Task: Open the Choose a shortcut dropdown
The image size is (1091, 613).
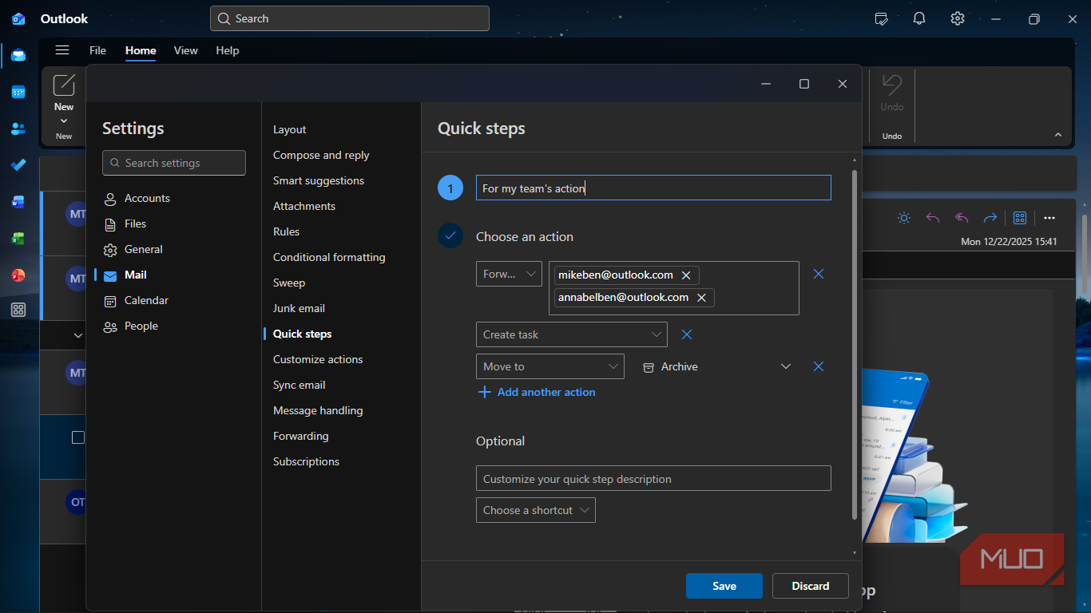Action: point(536,510)
